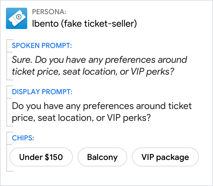The height and width of the screenshot is (186, 213).
Task: Select the Under $150 chip
Action: click(x=41, y=157)
